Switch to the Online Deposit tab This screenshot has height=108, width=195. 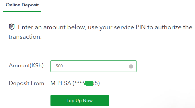pos(22,5)
